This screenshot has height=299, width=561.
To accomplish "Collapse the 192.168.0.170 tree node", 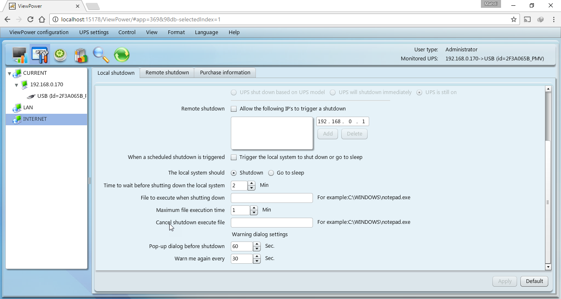I will [x=16, y=85].
